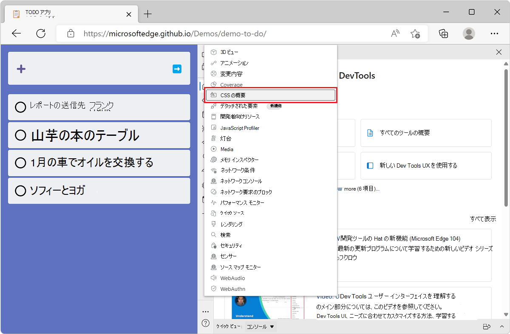This screenshot has width=510, height=334.
Task: Open the Edge profile avatar icon
Action: 468,34
